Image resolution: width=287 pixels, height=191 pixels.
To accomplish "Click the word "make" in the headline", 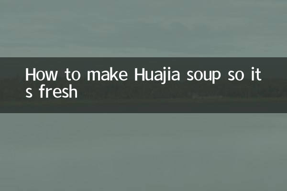I will [x=107, y=74].
